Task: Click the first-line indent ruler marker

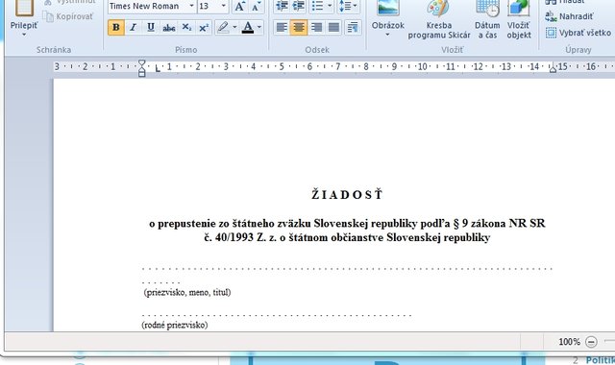Action: point(141,63)
